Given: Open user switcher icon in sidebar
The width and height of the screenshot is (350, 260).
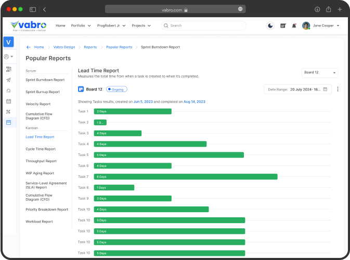Looking at the screenshot, I should point(8,57).
